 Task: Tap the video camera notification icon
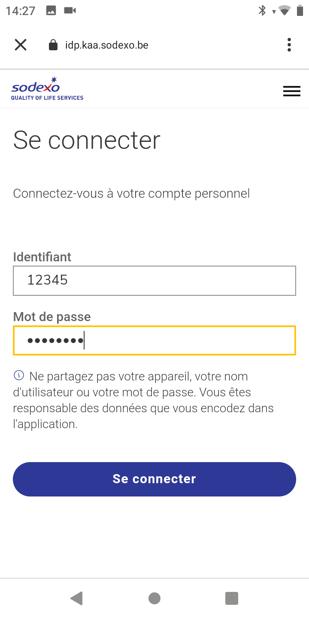(x=70, y=11)
